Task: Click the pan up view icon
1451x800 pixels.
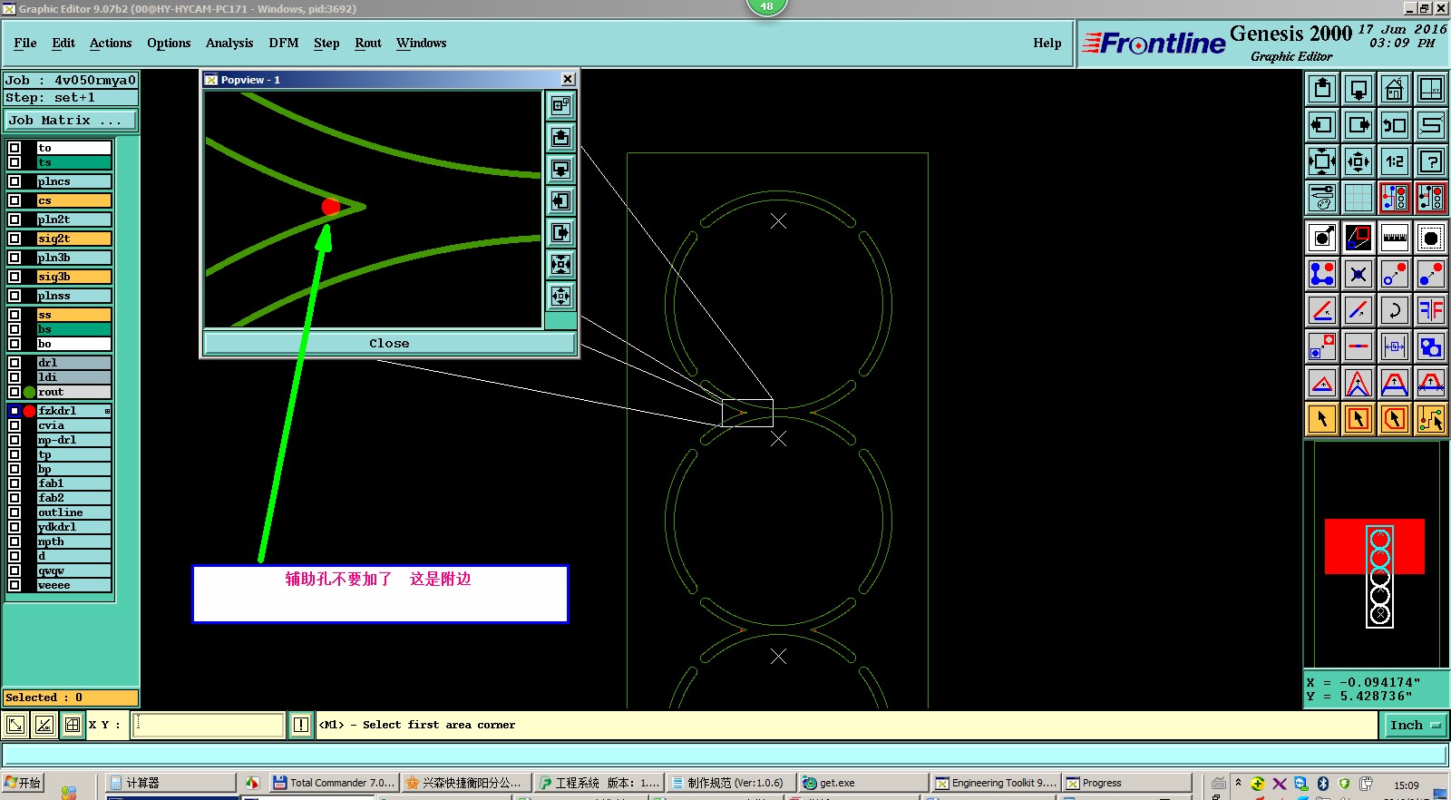Action: [1322, 89]
